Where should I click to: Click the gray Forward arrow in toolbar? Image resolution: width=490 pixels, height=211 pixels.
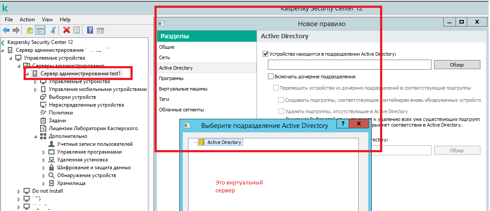[x=16, y=30]
